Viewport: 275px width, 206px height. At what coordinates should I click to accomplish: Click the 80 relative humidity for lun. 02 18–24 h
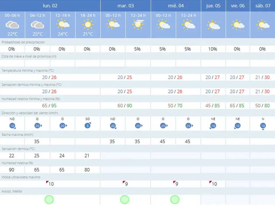pos(87,170)
